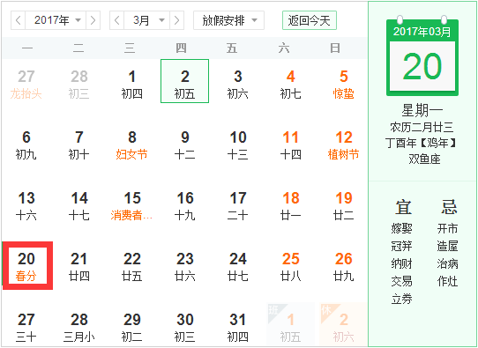This screenshot has width=478, height=348.
Task: Select March 17 二十
Action: (x=238, y=205)
